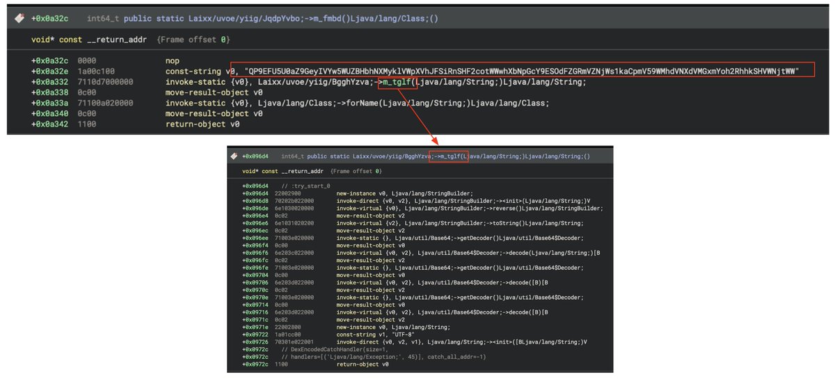The image size is (835, 379).
Task: Click the tag icon beside the m_fmbd function header
Action: [x=19, y=18]
